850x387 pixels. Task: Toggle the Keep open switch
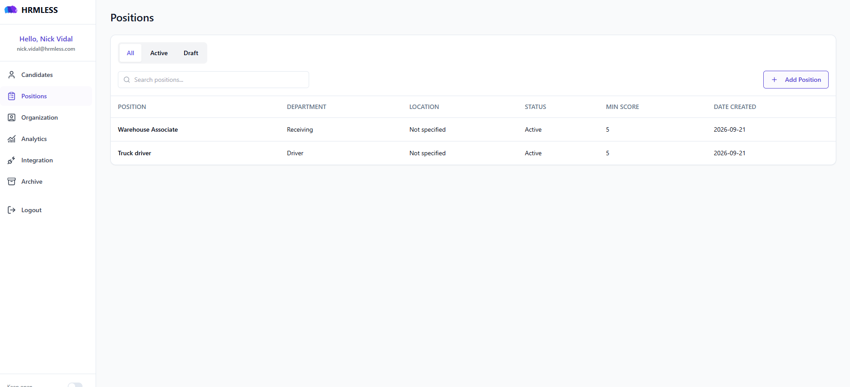click(75, 385)
